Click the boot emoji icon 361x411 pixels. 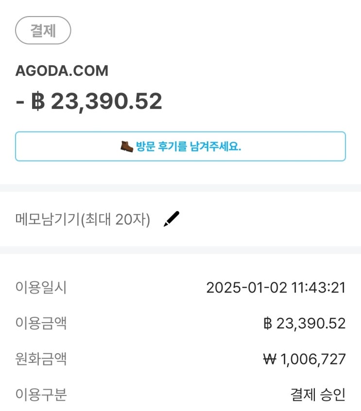[127, 146]
